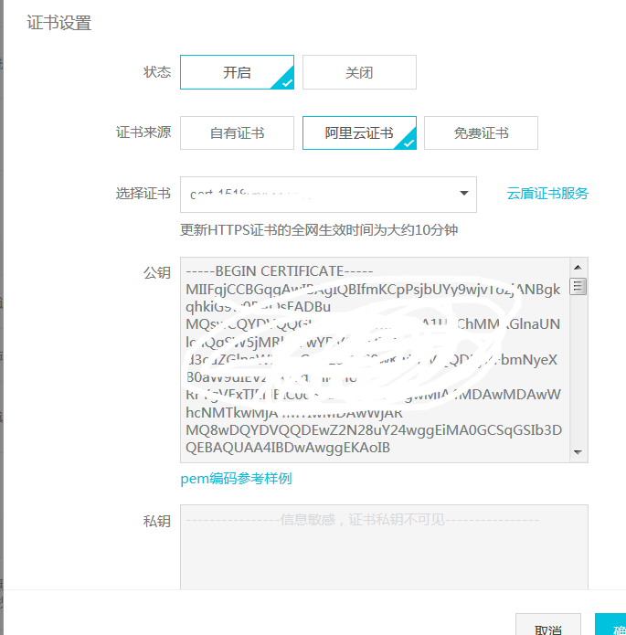Screen dimensions: 626x635
Task: Choose 阿里云证书 as certificate source
Action: point(359,132)
